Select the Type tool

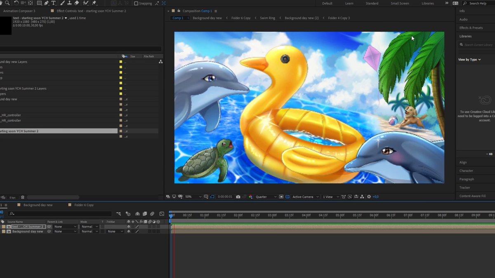click(53, 3)
